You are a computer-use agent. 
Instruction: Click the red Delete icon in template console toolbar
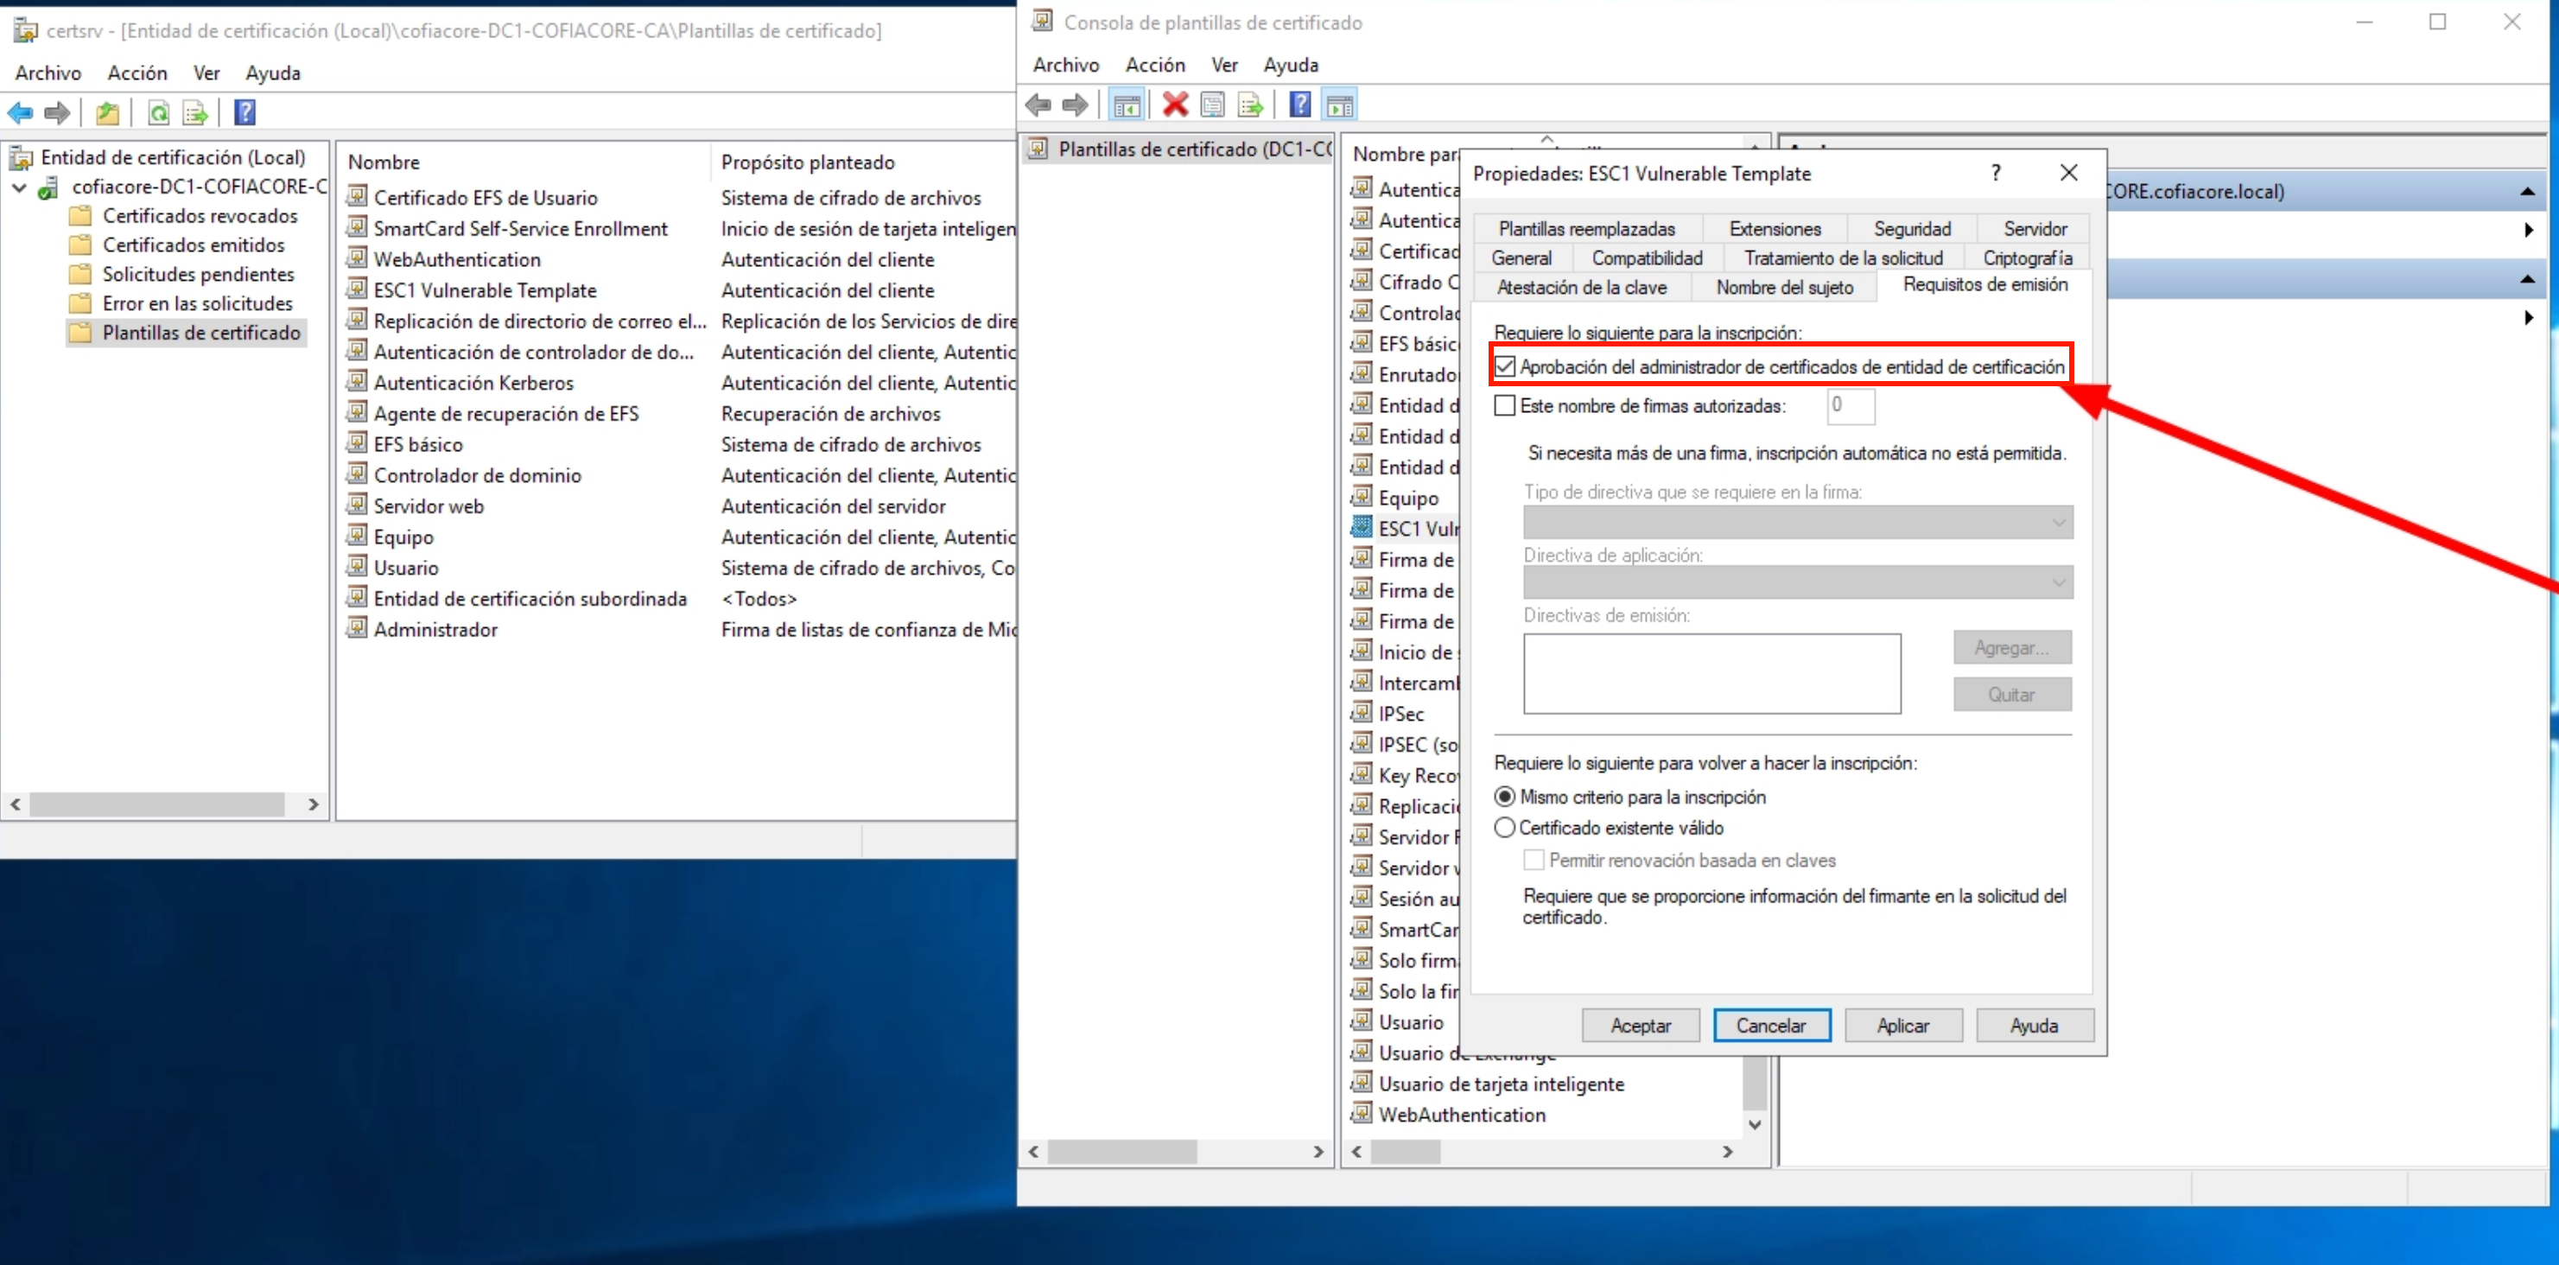tap(1175, 105)
